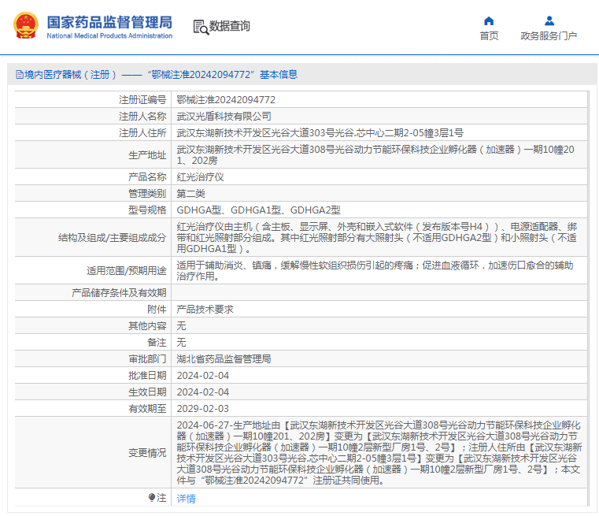The image size is (599, 516).
Task: Click the document icon before 境内医疗器械
Action: click(20, 75)
